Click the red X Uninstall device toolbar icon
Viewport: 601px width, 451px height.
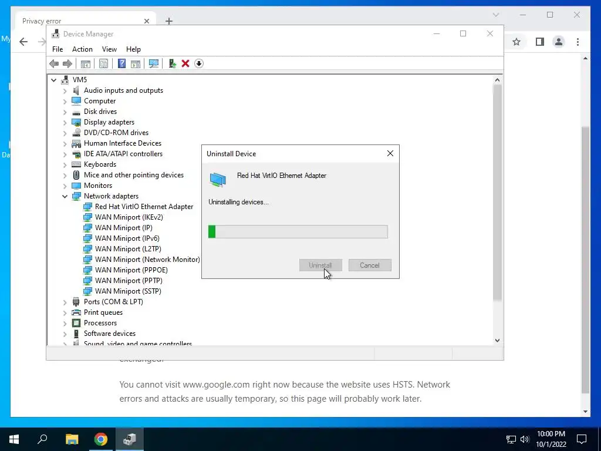(185, 63)
